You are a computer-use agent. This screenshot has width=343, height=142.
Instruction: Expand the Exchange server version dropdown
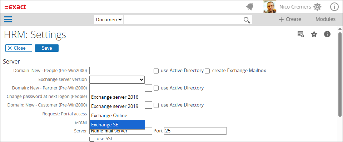click(117, 79)
